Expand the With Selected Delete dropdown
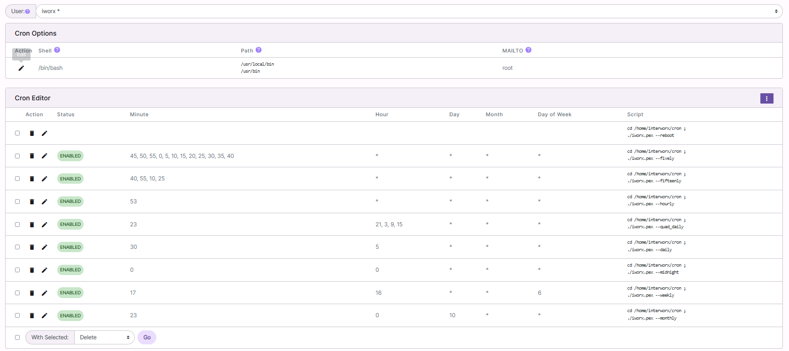The height and width of the screenshot is (351, 789). 104,337
